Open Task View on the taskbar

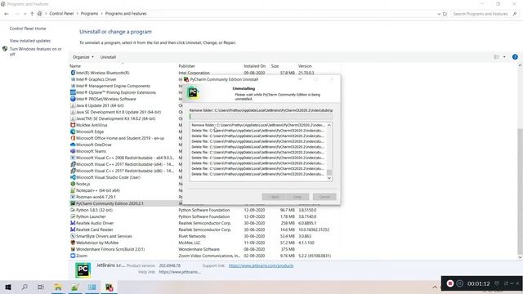[40, 287]
